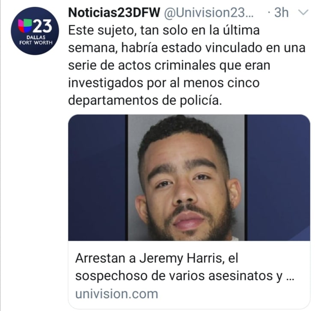This screenshot has height=311, width=321.
Task: Click the 'DALLAS FORT WORTH' text in avatar
Action: point(36,40)
